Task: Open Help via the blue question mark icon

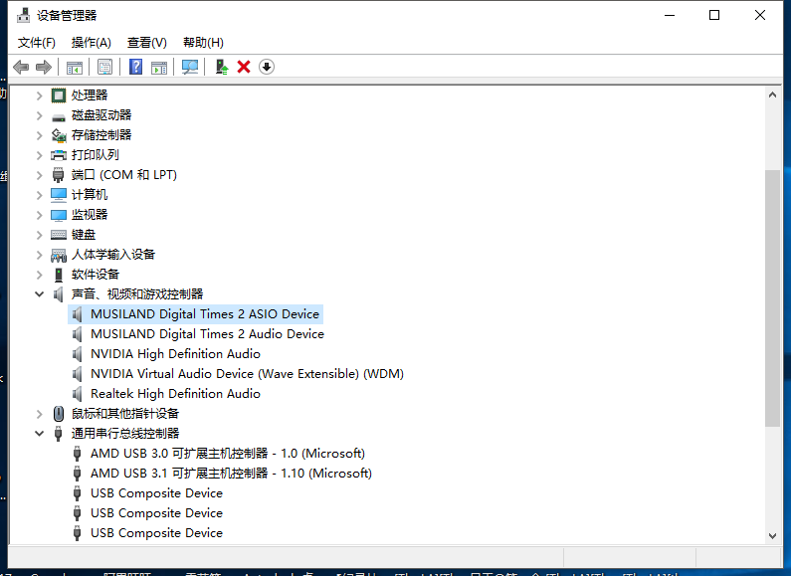Action: [136, 67]
